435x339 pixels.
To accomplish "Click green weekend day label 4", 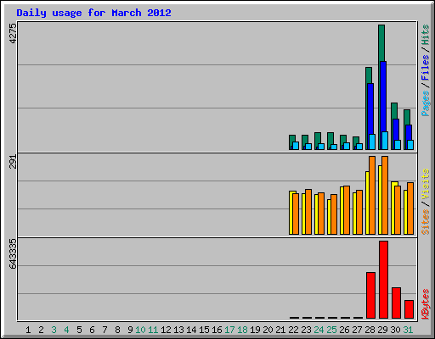I will click(66, 330).
